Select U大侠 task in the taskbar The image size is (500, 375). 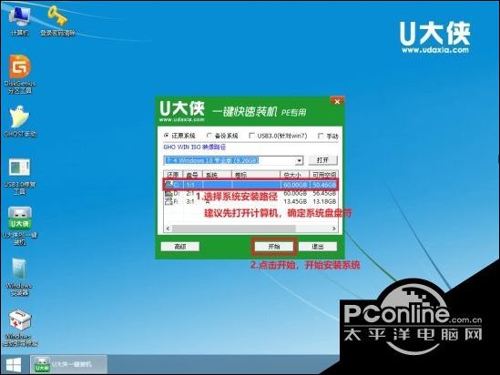(68, 364)
